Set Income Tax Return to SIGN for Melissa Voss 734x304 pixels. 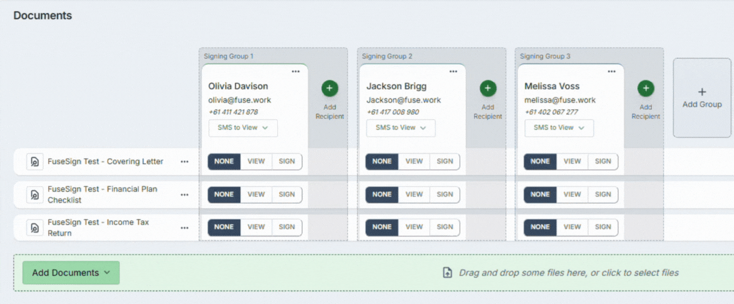point(602,227)
